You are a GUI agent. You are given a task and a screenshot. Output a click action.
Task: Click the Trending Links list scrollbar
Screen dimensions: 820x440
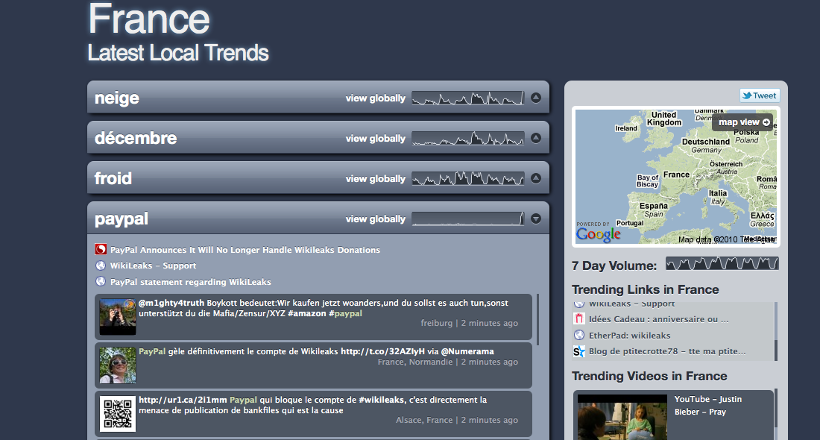click(775, 332)
